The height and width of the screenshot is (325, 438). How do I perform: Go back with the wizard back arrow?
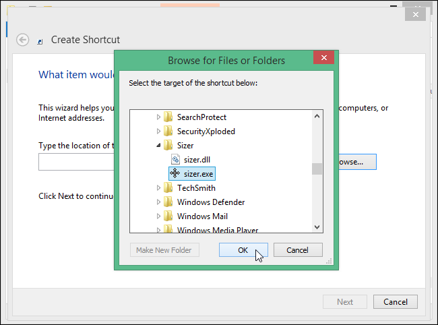23,40
